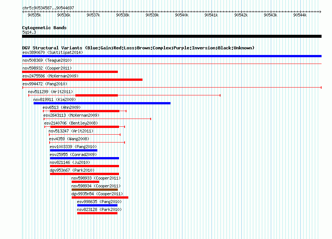Screen dimensions: 332x239
Task: Click the 90538k ruler label
Action: click(x=123, y=15)
